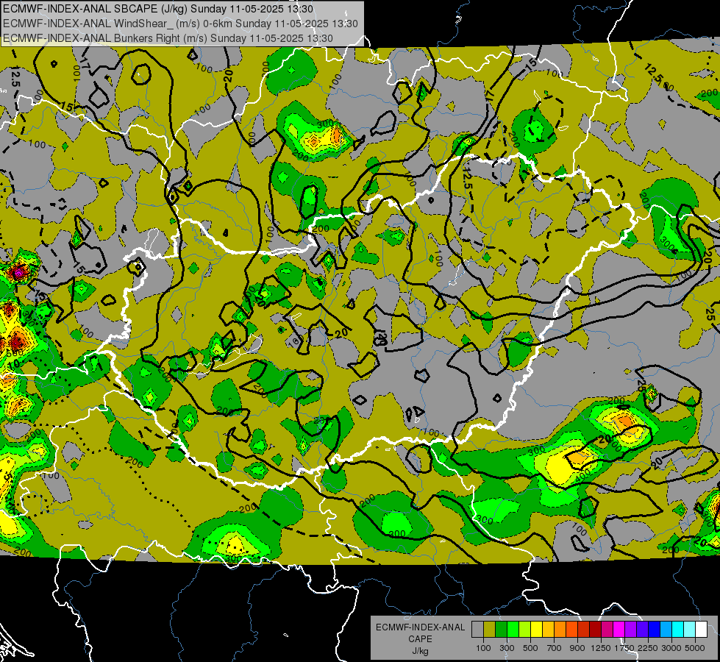Click the 1750 legend scale value

tap(624, 648)
